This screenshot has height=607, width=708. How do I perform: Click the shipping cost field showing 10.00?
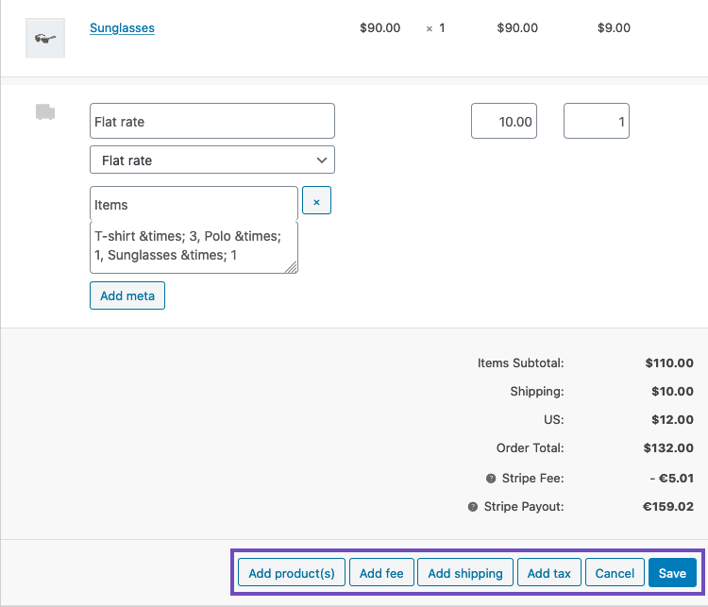click(504, 121)
